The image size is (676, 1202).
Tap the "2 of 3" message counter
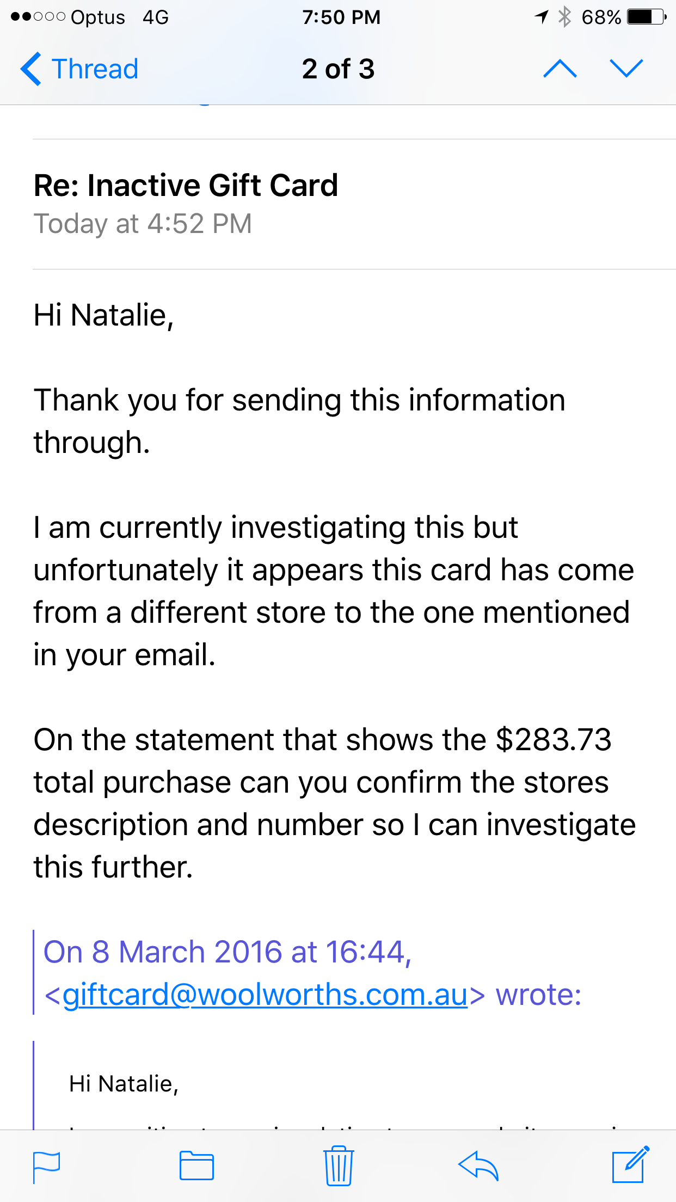tap(338, 69)
